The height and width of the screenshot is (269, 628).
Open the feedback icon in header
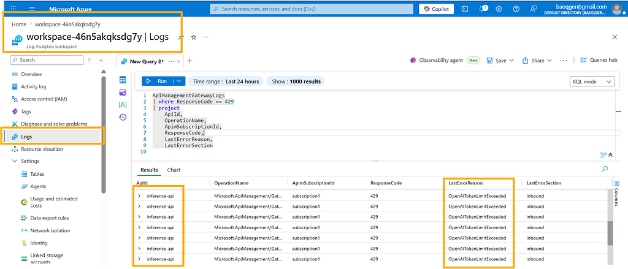coord(533,9)
